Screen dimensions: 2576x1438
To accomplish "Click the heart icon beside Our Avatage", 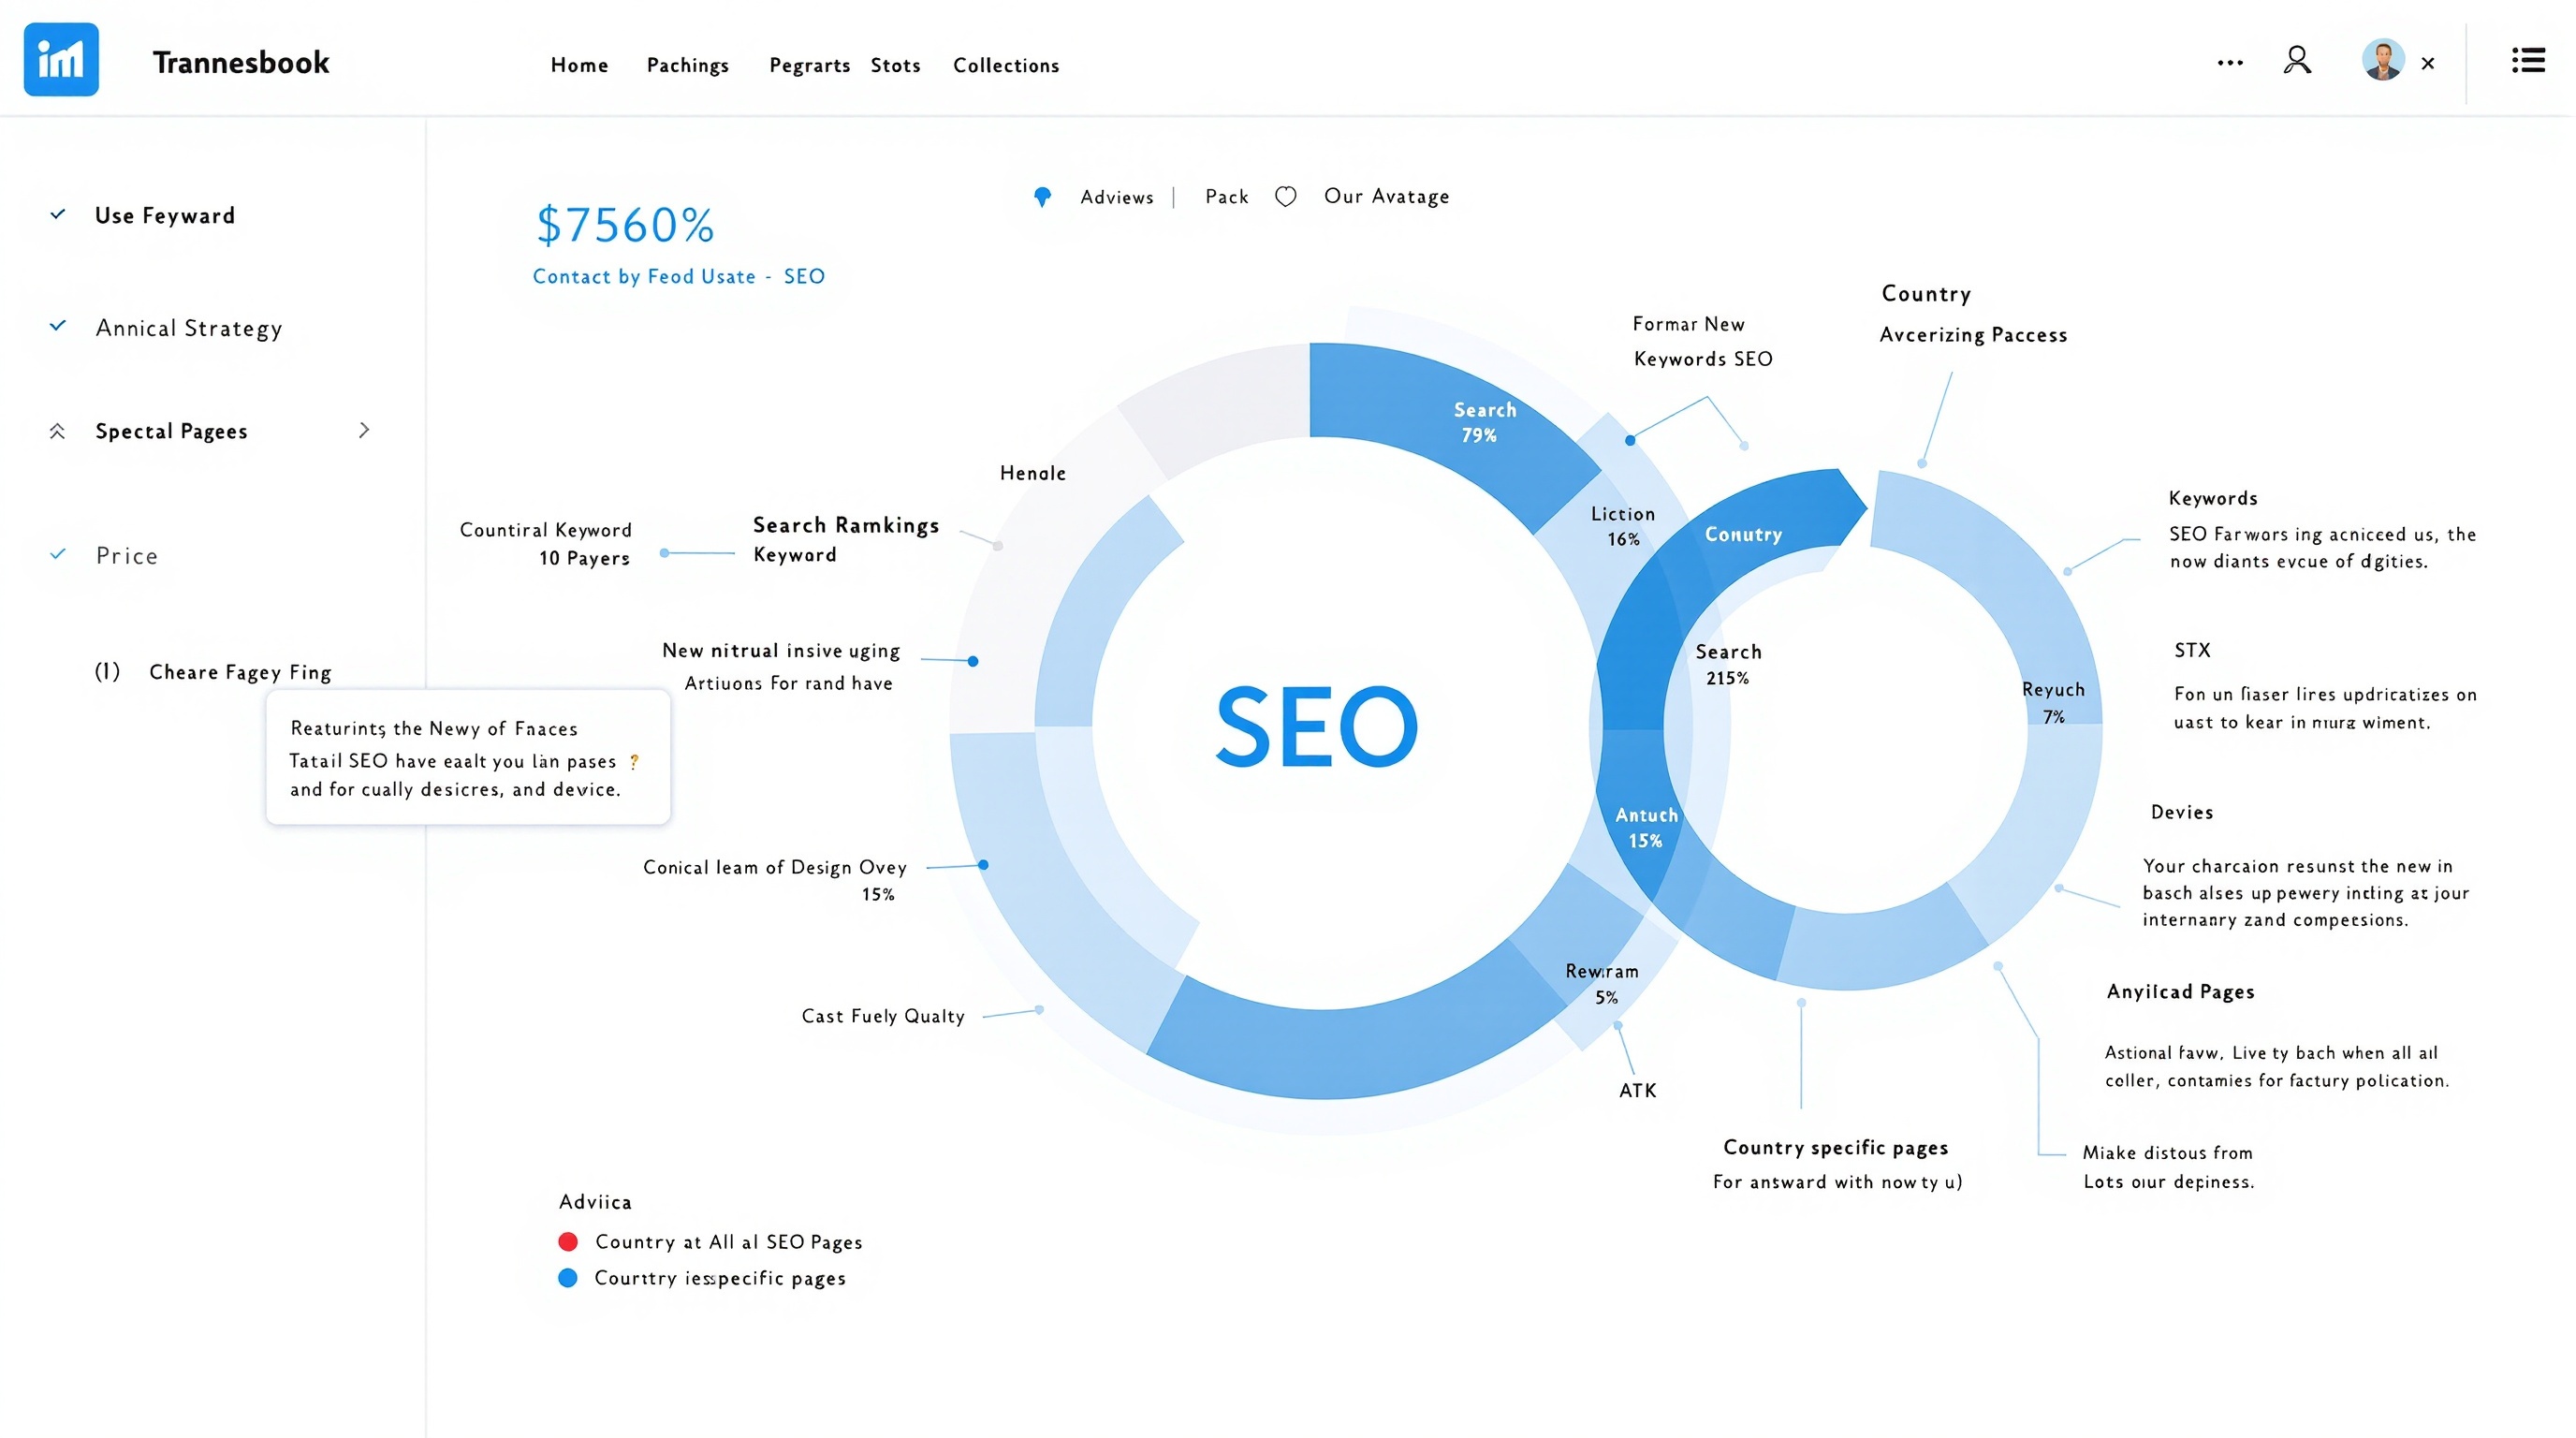I will (x=1286, y=196).
